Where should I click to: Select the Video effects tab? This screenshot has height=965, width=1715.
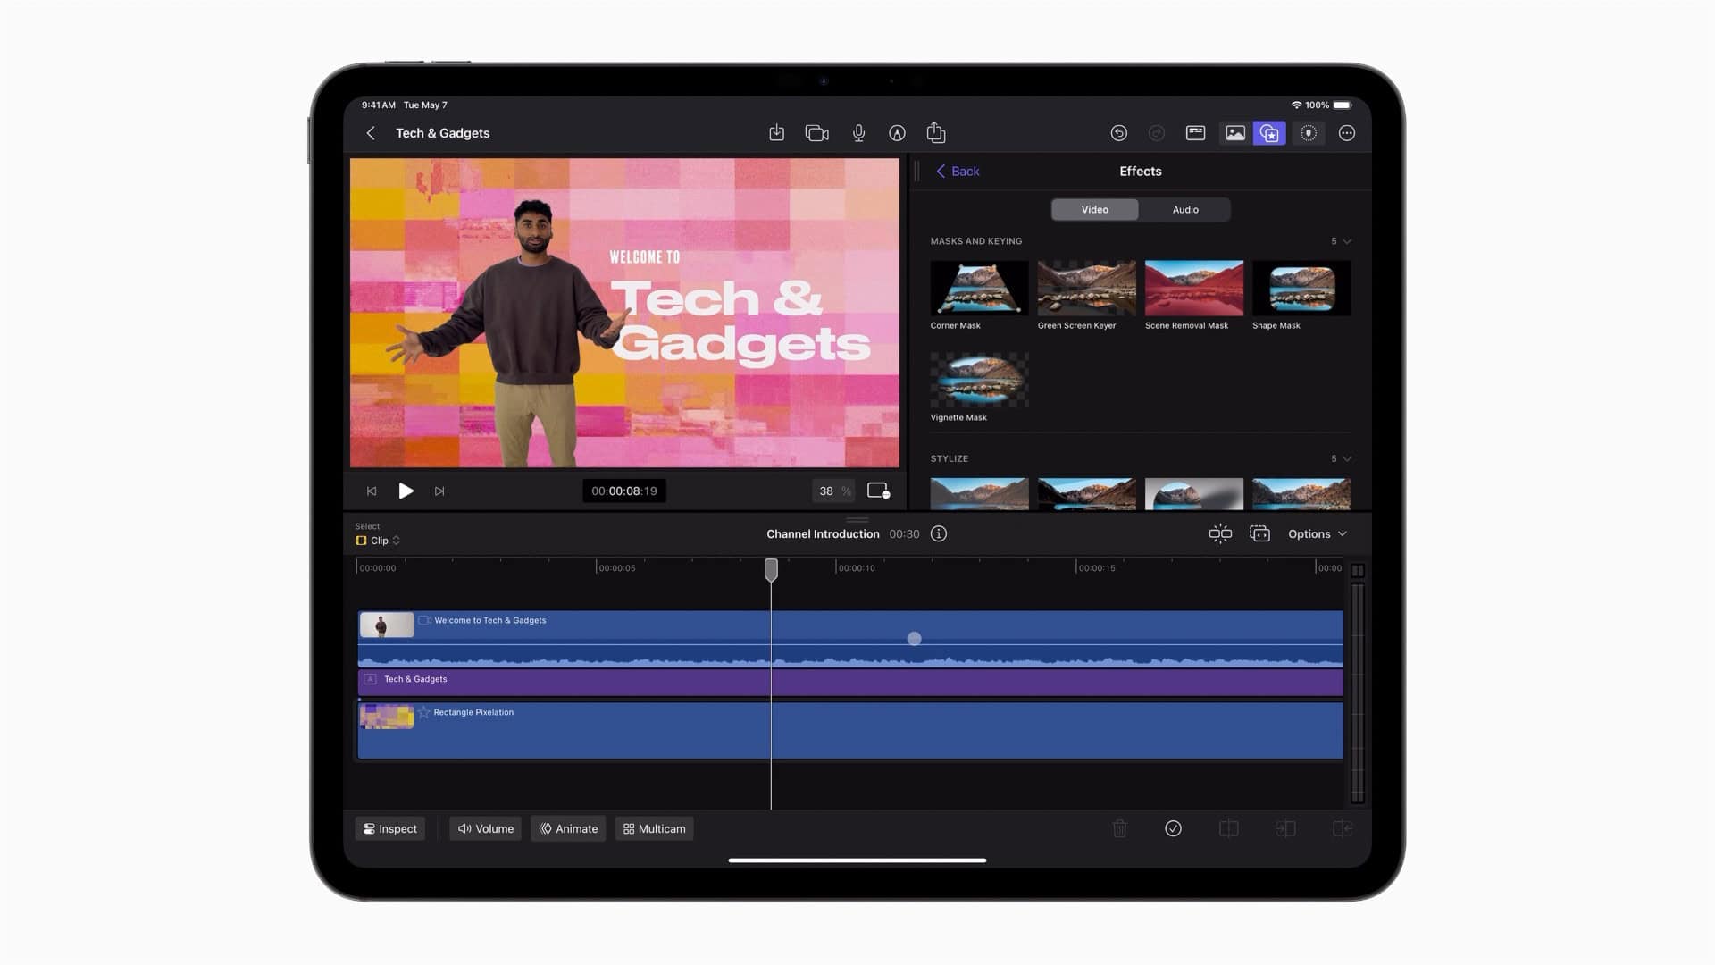point(1094,209)
